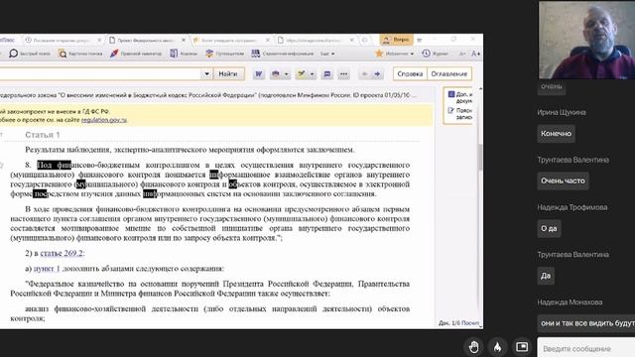The height and width of the screenshot is (357, 635).
Task: Toggle picture-in-picture screen icon
Action: click(x=522, y=347)
